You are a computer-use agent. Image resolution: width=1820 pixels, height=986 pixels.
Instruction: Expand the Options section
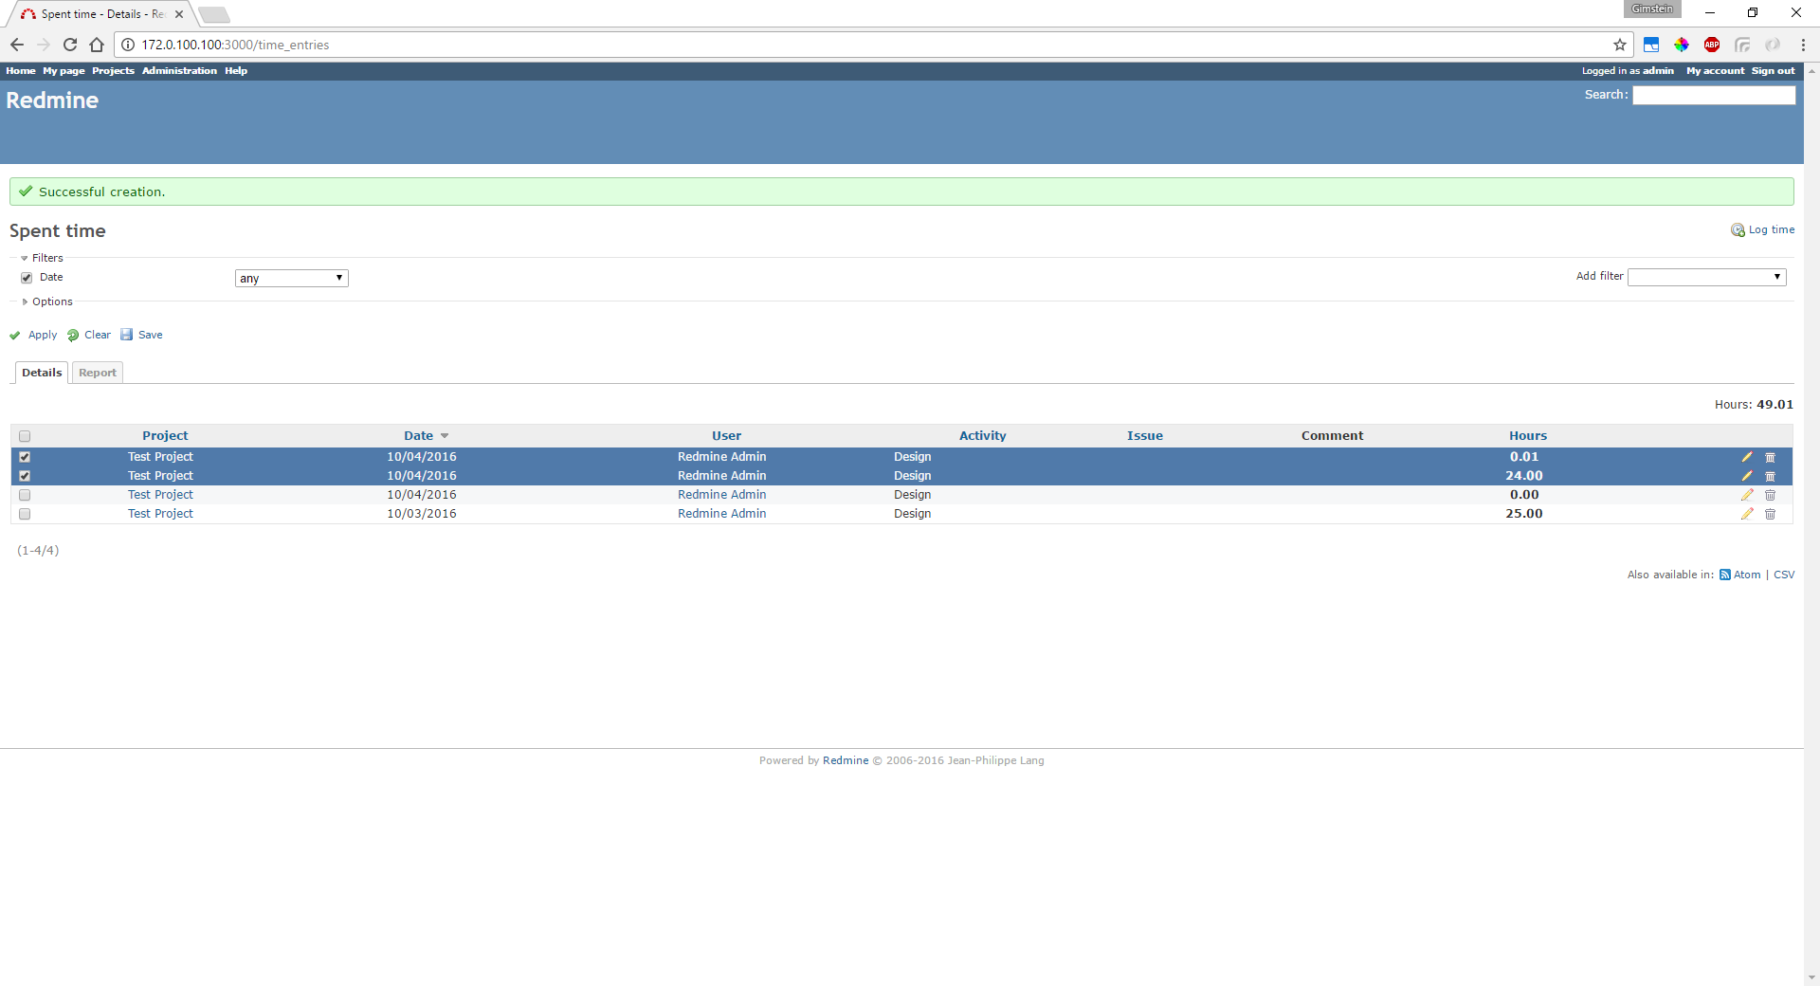pyautogui.click(x=51, y=301)
